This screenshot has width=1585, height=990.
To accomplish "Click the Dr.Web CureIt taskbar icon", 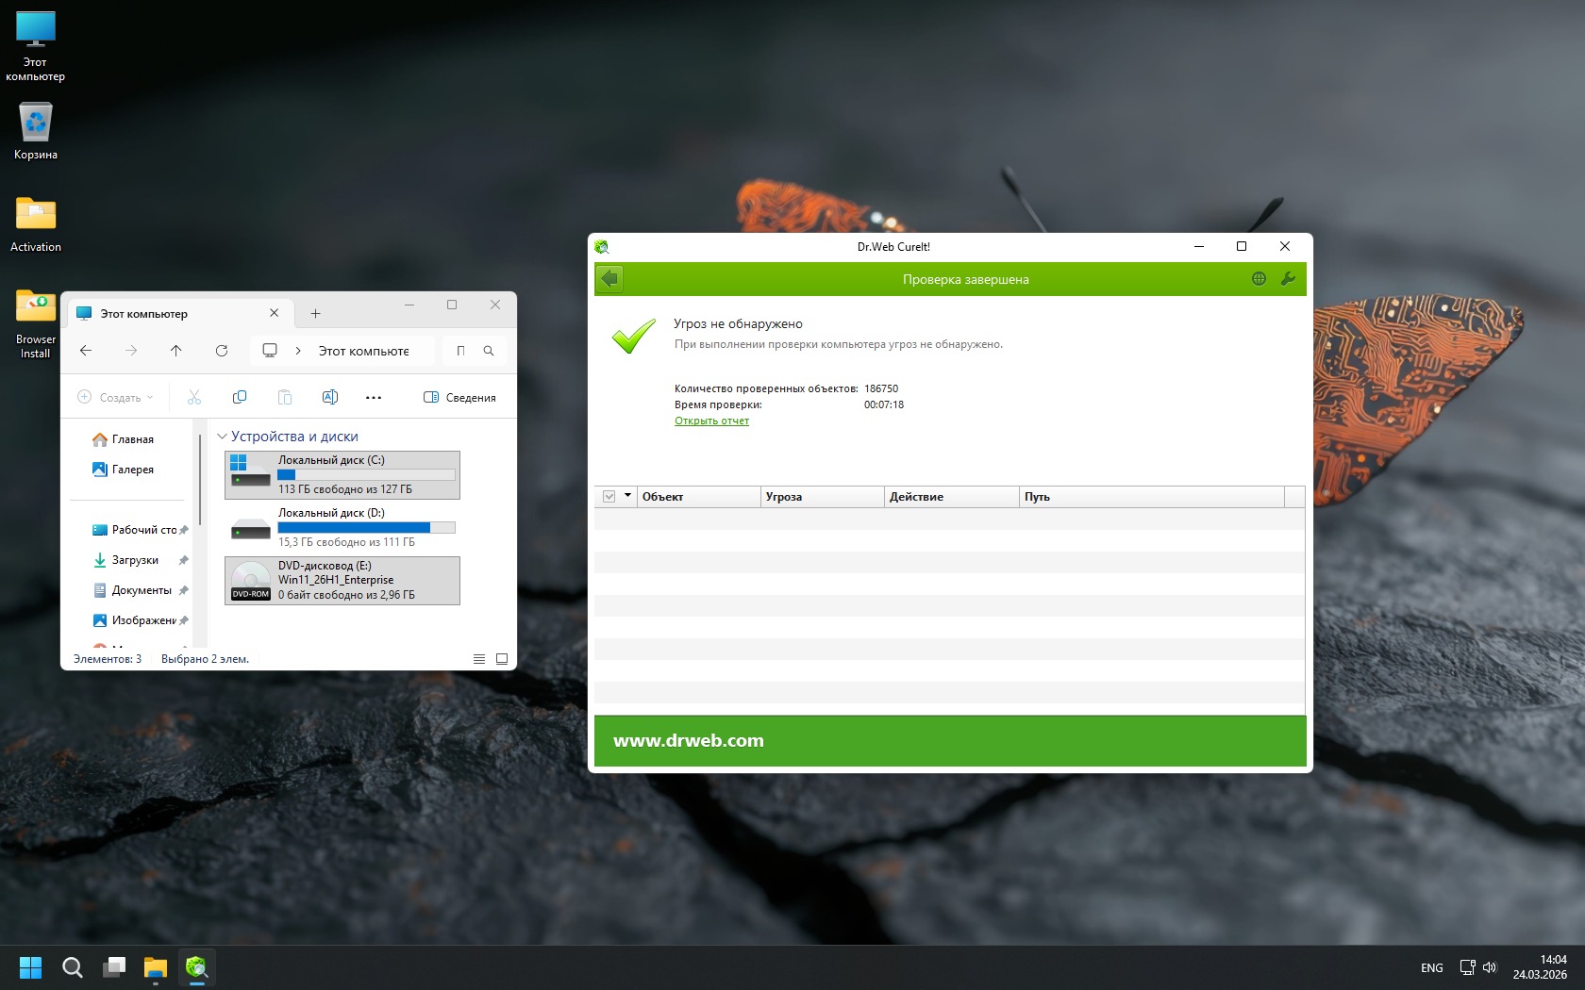I will pyautogui.click(x=196, y=967).
